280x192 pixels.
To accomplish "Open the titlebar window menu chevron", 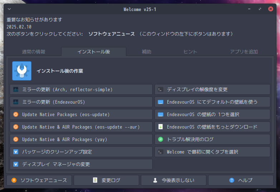I will point(9,9).
